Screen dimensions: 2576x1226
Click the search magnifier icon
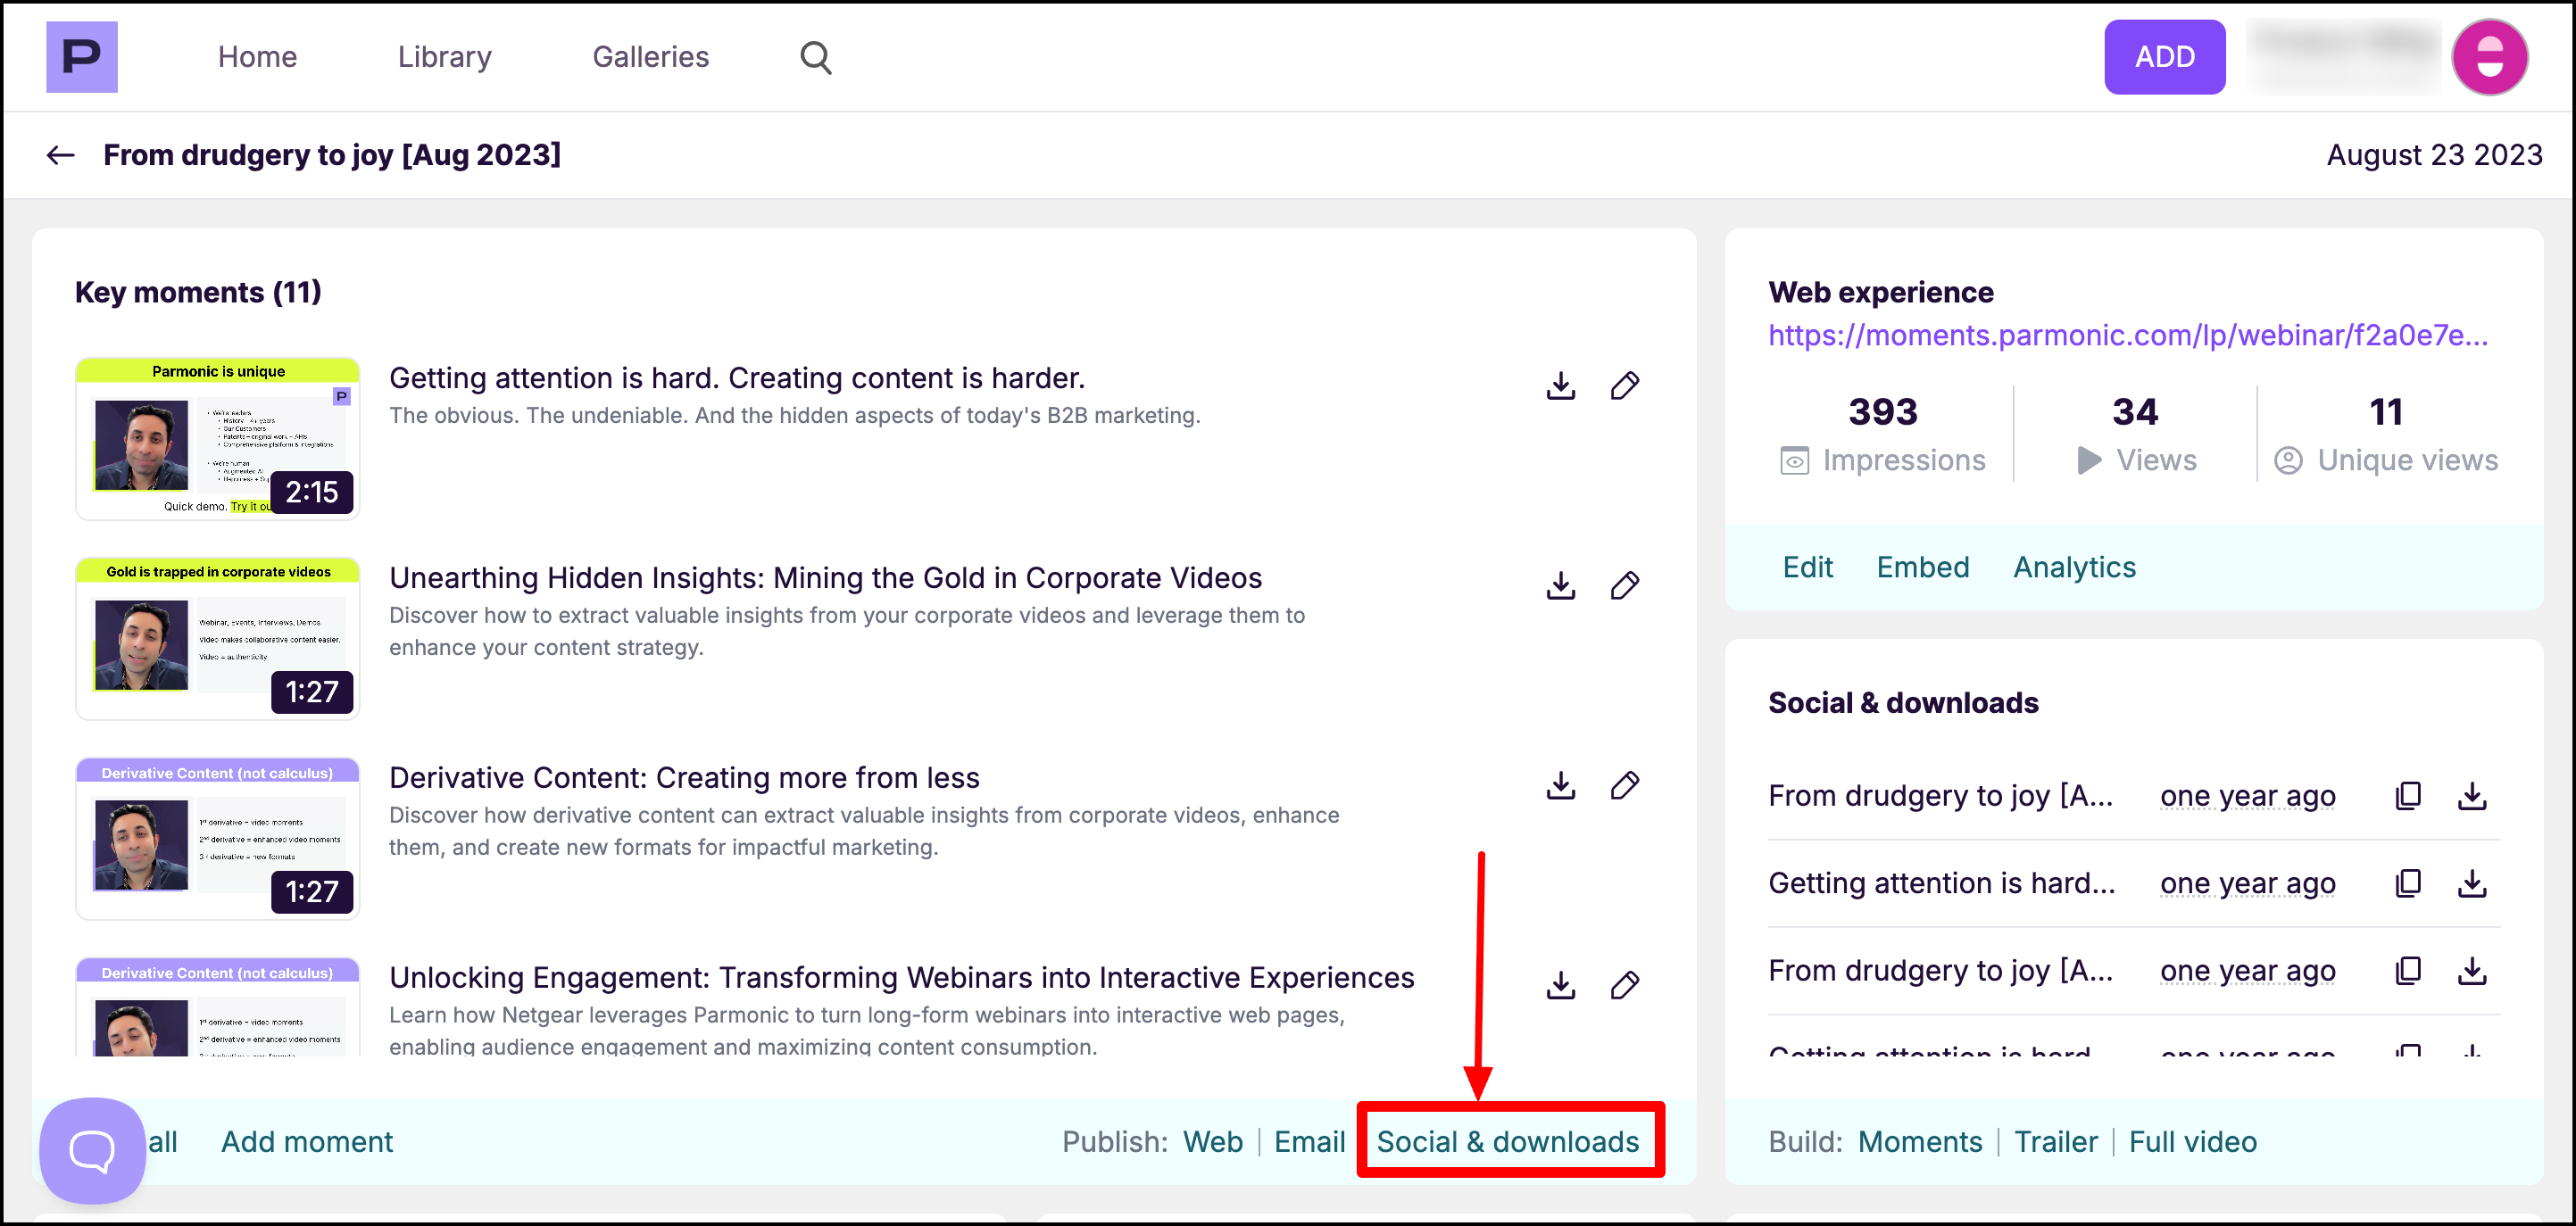(815, 58)
